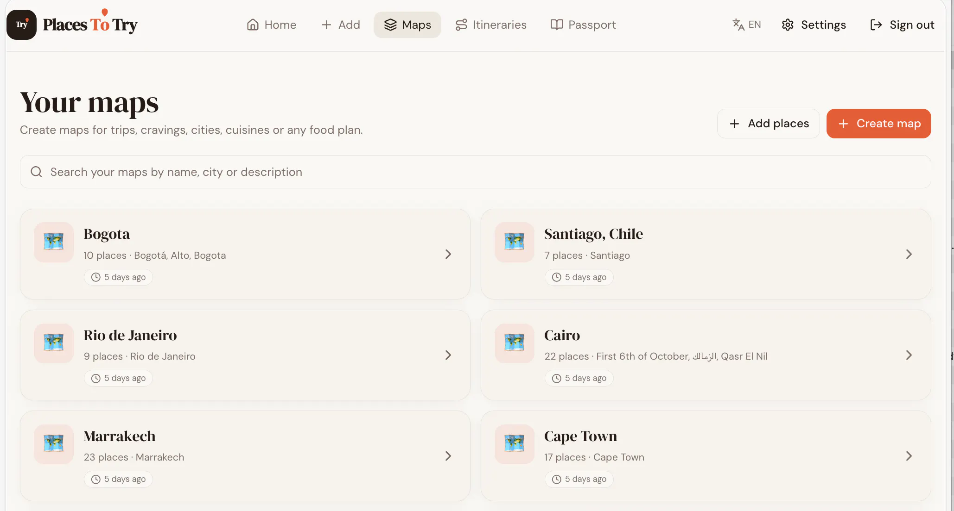Click "7 places · Santiago" text

click(587, 255)
